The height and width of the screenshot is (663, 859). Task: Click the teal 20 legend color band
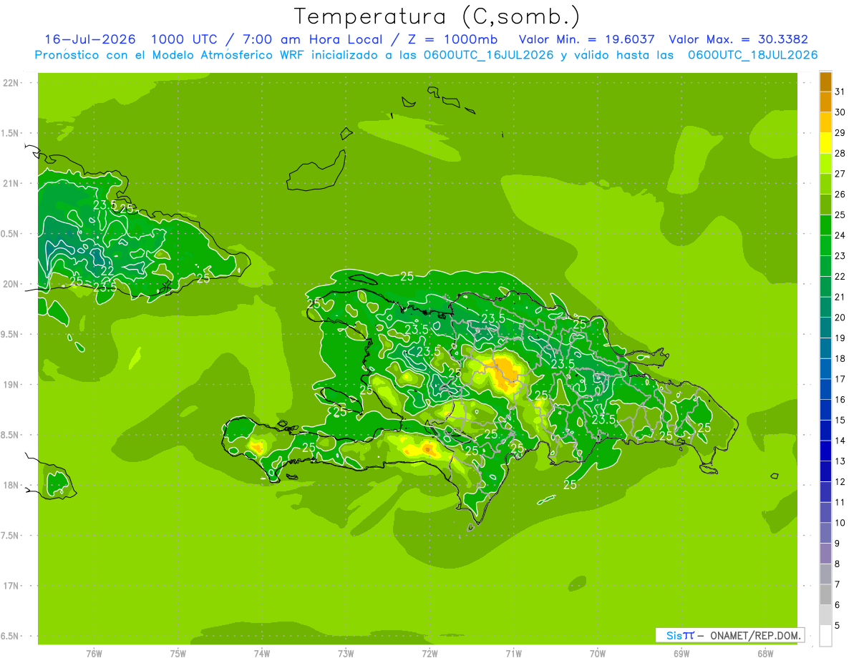[825, 308]
